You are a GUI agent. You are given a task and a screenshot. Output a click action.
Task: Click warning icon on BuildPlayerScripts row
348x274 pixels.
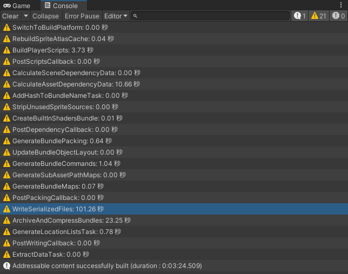[x=6, y=50]
